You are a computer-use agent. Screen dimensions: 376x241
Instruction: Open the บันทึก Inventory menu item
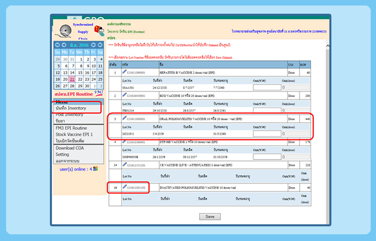tap(71, 108)
